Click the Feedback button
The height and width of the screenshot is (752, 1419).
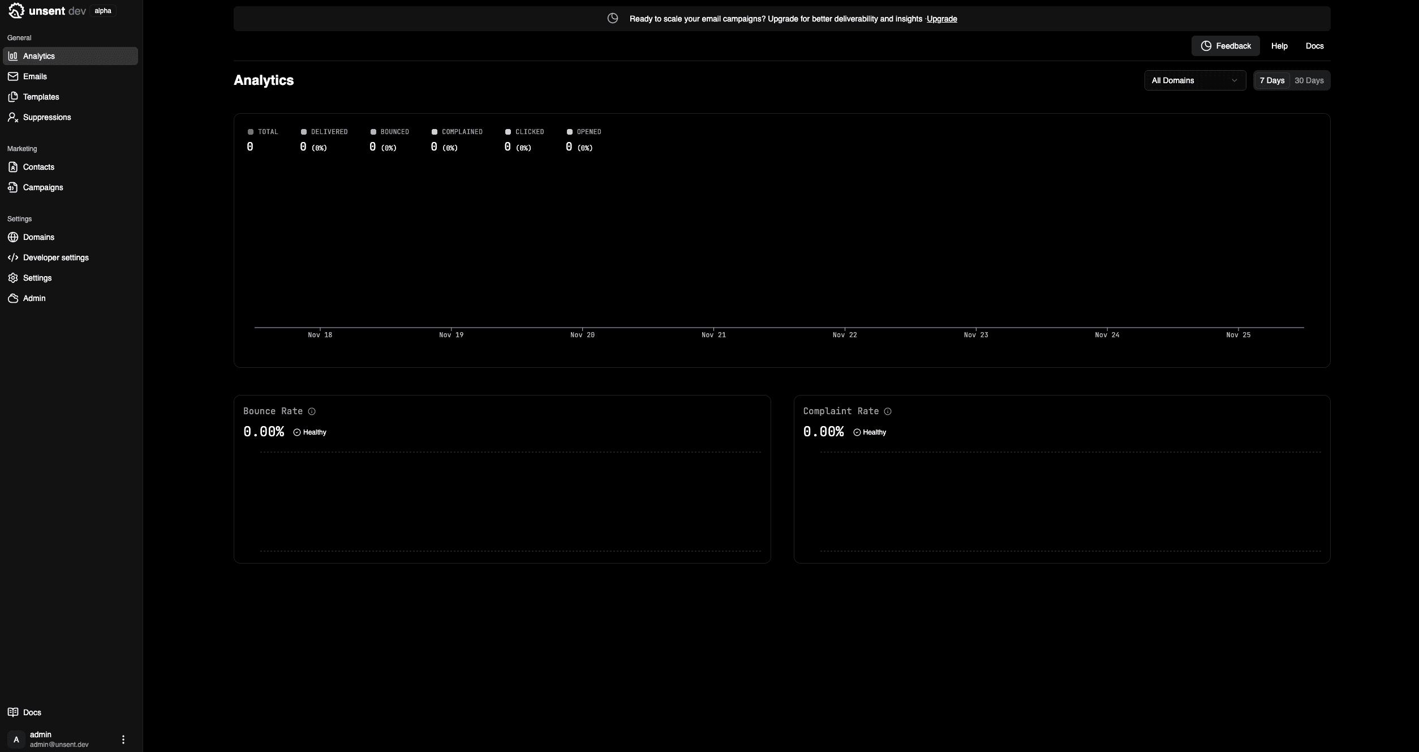coord(1225,46)
